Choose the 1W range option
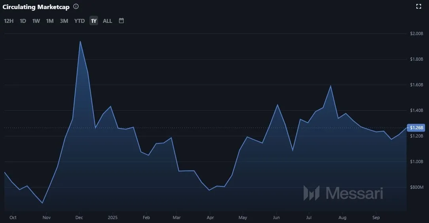 (x=36, y=21)
